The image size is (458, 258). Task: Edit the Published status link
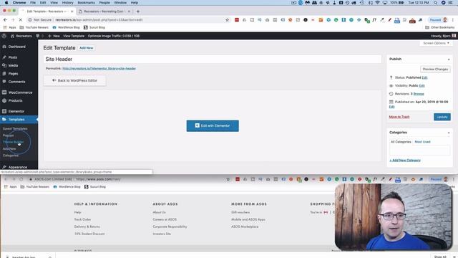(424, 77)
